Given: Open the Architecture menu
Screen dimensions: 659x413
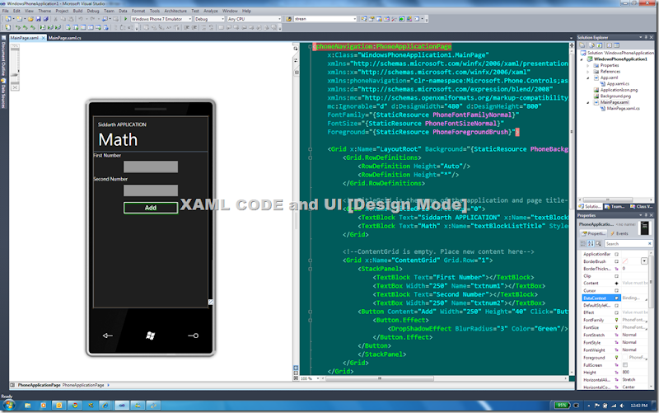Looking at the screenshot, I should (175, 11).
